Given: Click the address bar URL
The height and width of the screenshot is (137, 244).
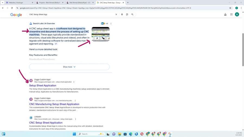Looking at the screenshot, I should [x=105, y=8].
